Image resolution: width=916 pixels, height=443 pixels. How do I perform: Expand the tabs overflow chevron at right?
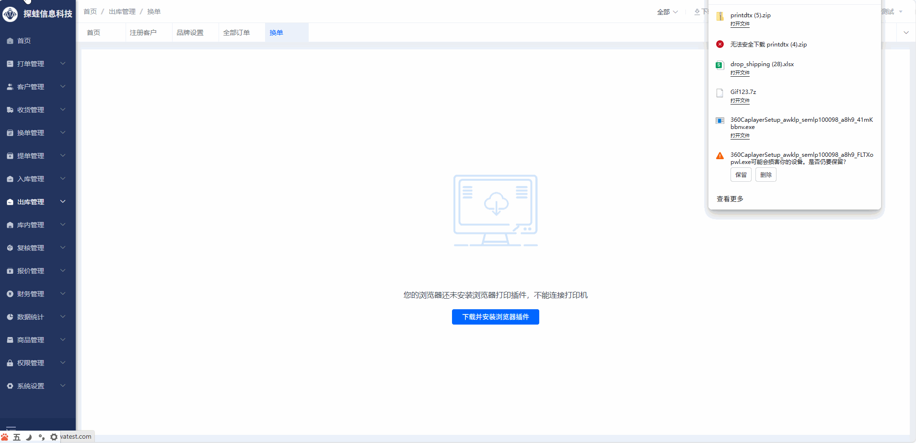[906, 33]
